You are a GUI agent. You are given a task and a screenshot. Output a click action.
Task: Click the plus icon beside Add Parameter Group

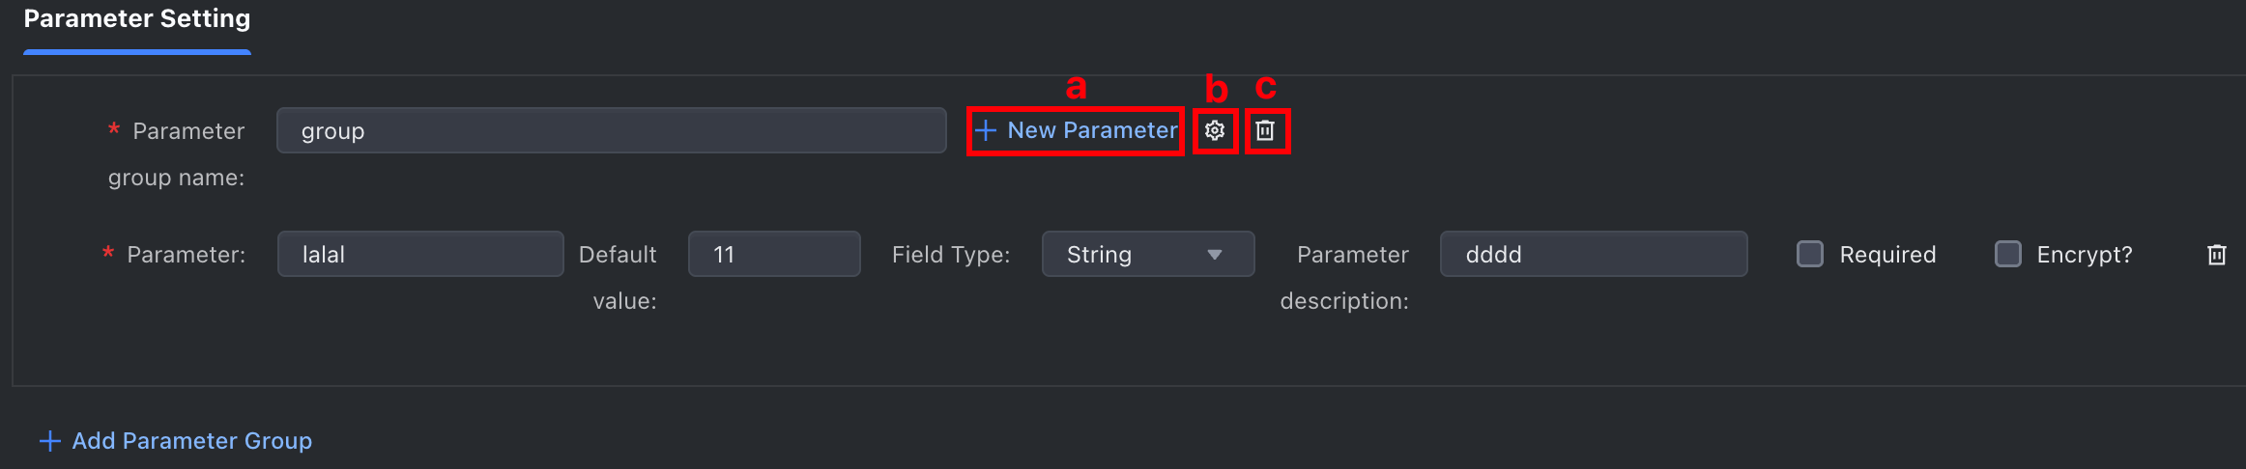(49, 441)
